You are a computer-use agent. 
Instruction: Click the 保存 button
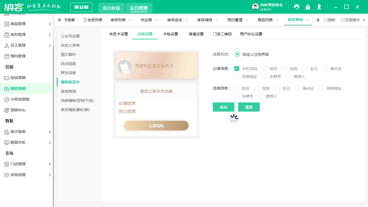223,107
